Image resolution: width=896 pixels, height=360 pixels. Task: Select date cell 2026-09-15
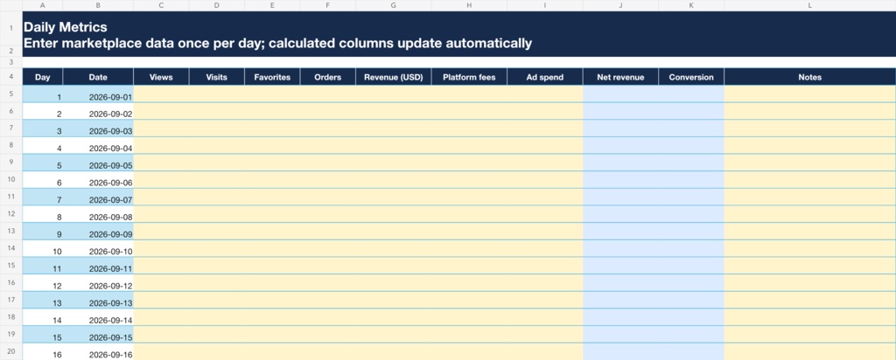coord(98,334)
